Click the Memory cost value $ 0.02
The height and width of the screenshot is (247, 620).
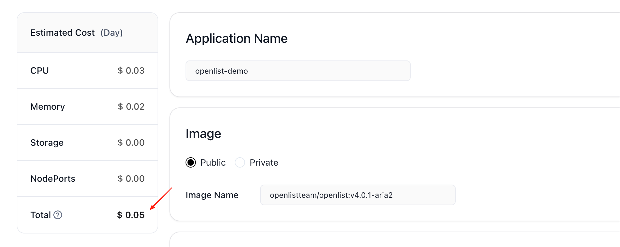pos(131,106)
